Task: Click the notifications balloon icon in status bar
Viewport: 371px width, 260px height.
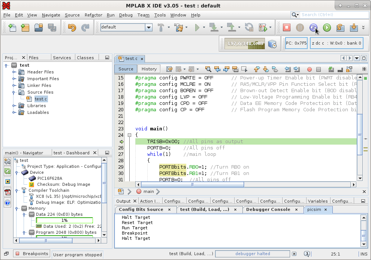Action: coord(307,254)
